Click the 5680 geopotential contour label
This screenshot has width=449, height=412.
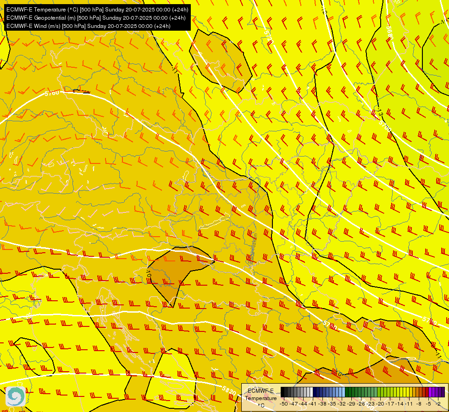(390, 33)
